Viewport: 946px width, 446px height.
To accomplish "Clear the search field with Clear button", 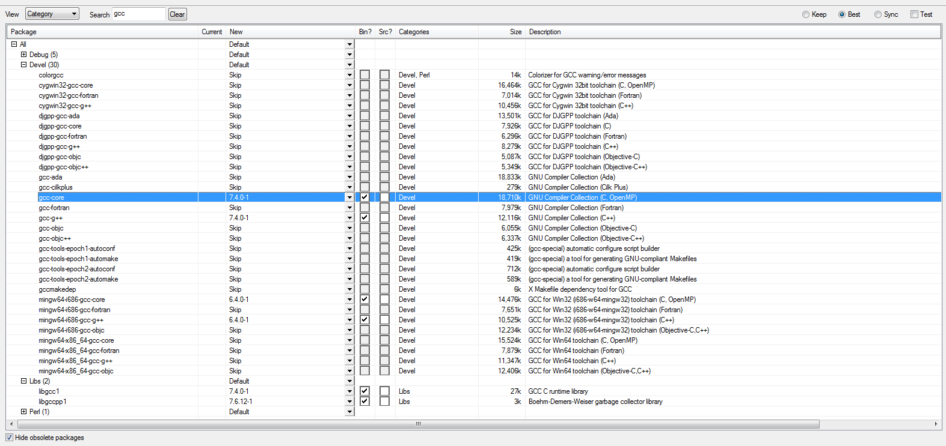I will click(x=177, y=14).
